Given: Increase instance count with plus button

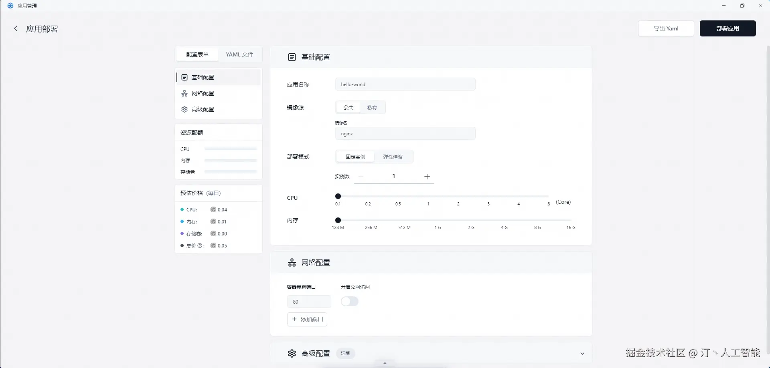Looking at the screenshot, I should pyautogui.click(x=427, y=177).
